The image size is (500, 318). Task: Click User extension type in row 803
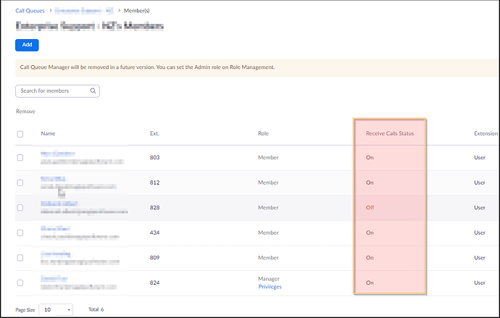pos(480,157)
